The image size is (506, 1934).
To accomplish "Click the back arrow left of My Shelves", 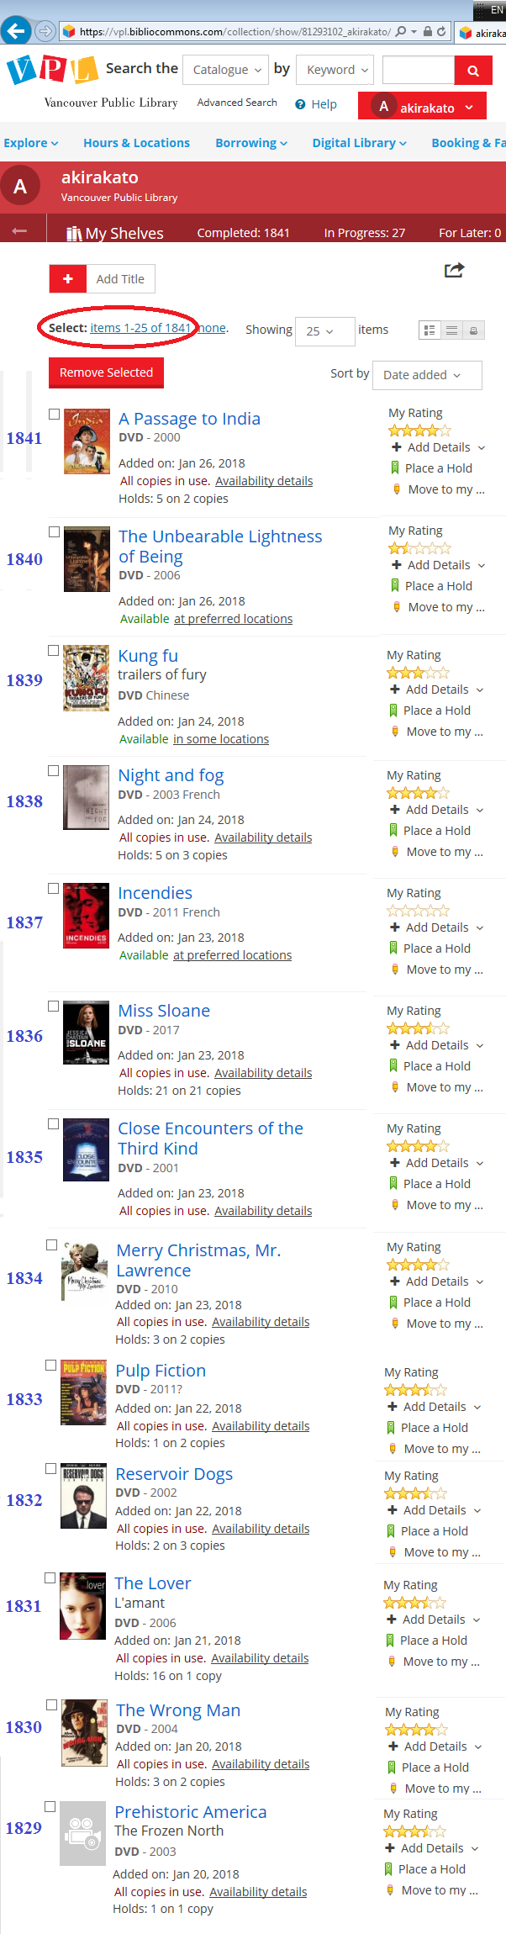I will tap(19, 230).
